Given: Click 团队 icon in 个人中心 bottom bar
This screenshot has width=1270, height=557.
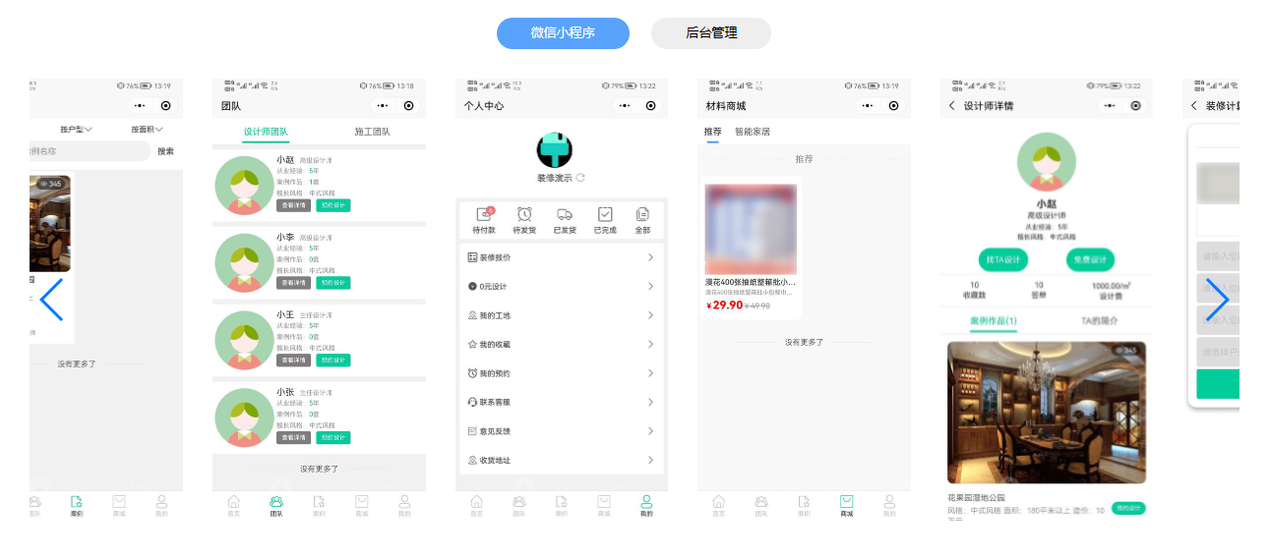Looking at the screenshot, I should point(519,505).
